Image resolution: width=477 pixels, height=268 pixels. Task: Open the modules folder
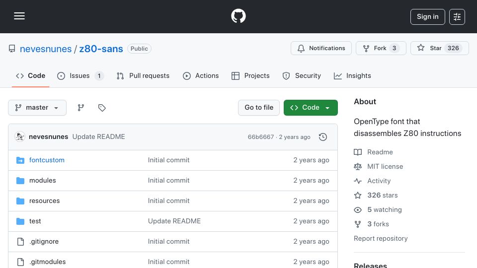click(x=43, y=181)
